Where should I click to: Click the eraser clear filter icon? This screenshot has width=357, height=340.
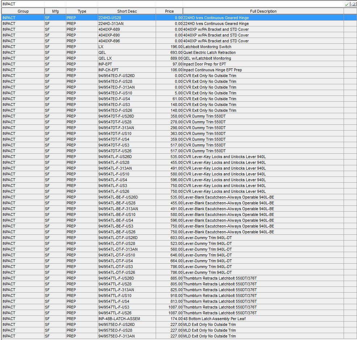[353, 4]
